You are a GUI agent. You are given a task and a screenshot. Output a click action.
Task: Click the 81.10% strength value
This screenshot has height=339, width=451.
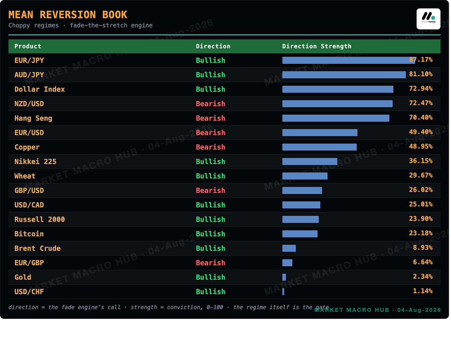[x=421, y=74]
